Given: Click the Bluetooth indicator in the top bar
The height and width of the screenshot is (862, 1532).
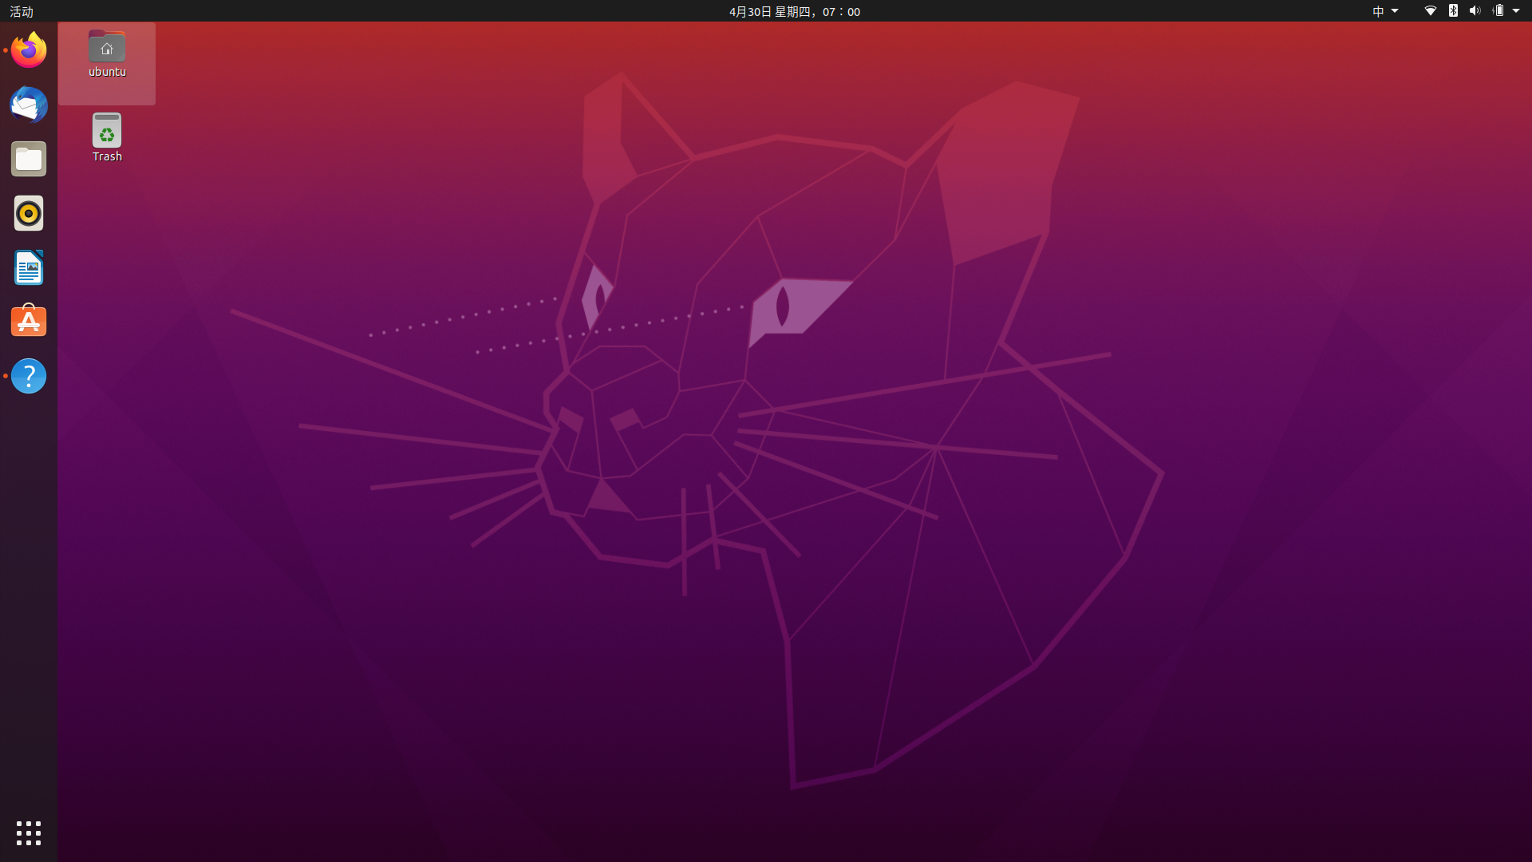Looking at the screenshot, I should coord(1454,11).
